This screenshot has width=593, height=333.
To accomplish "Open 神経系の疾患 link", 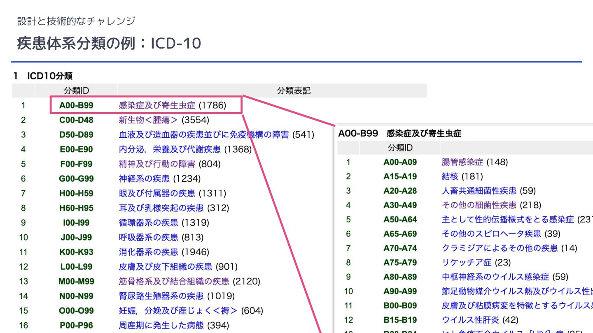I will pyautogui.click(x=144, y=178).
